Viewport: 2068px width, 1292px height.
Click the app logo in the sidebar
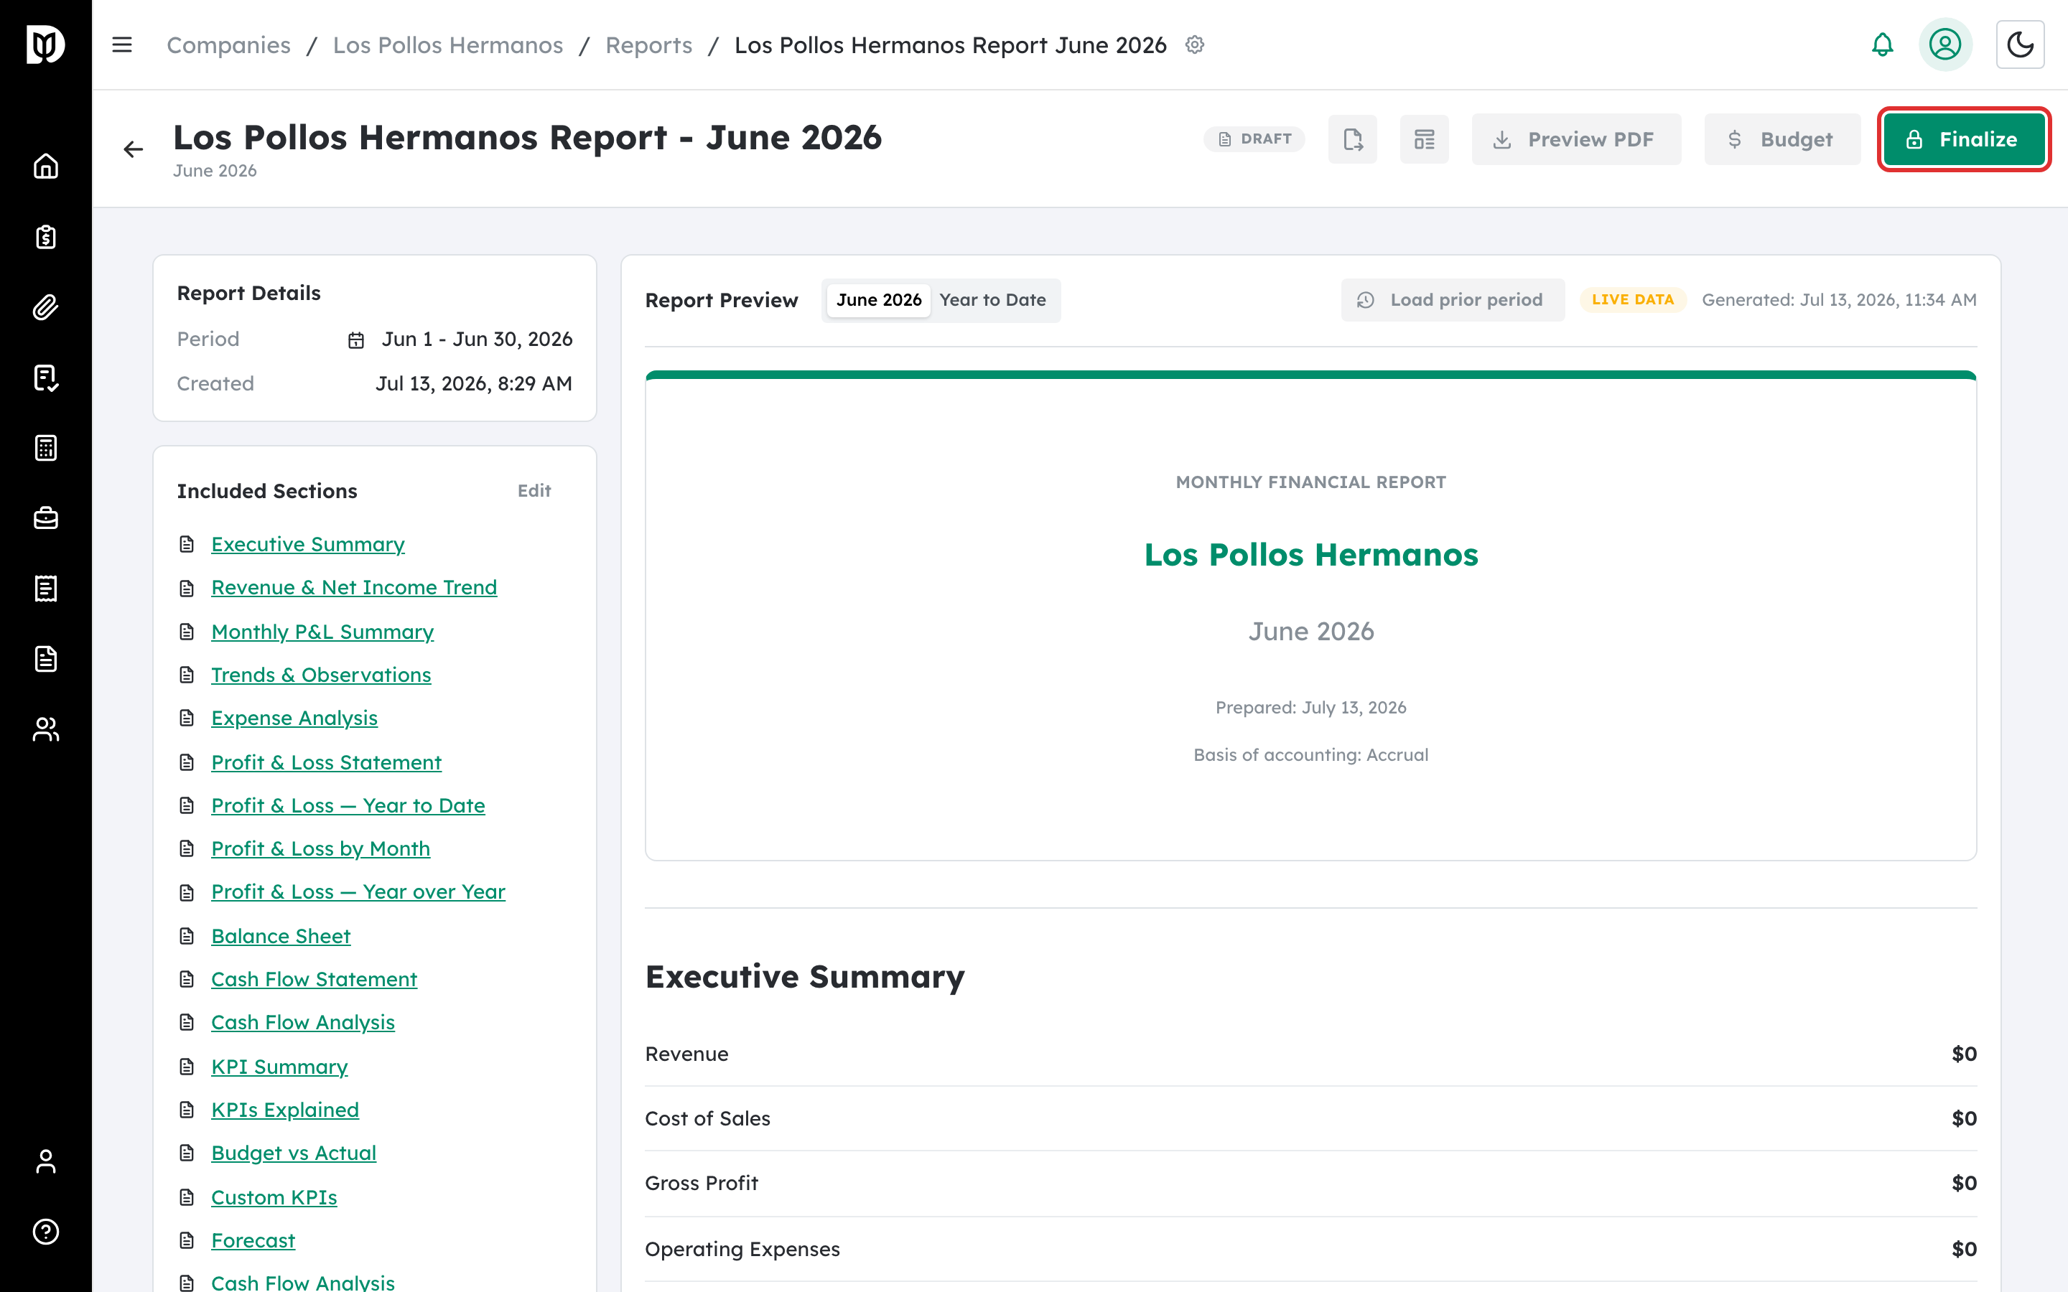(45, 45)
